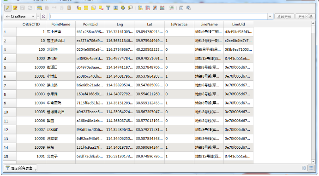The image size is (319, 176).
Task: Select row header 5
Action: 10,67
